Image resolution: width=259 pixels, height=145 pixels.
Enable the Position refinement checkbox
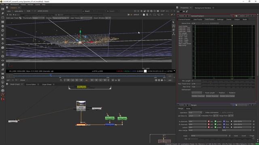(x=217, y=93)
